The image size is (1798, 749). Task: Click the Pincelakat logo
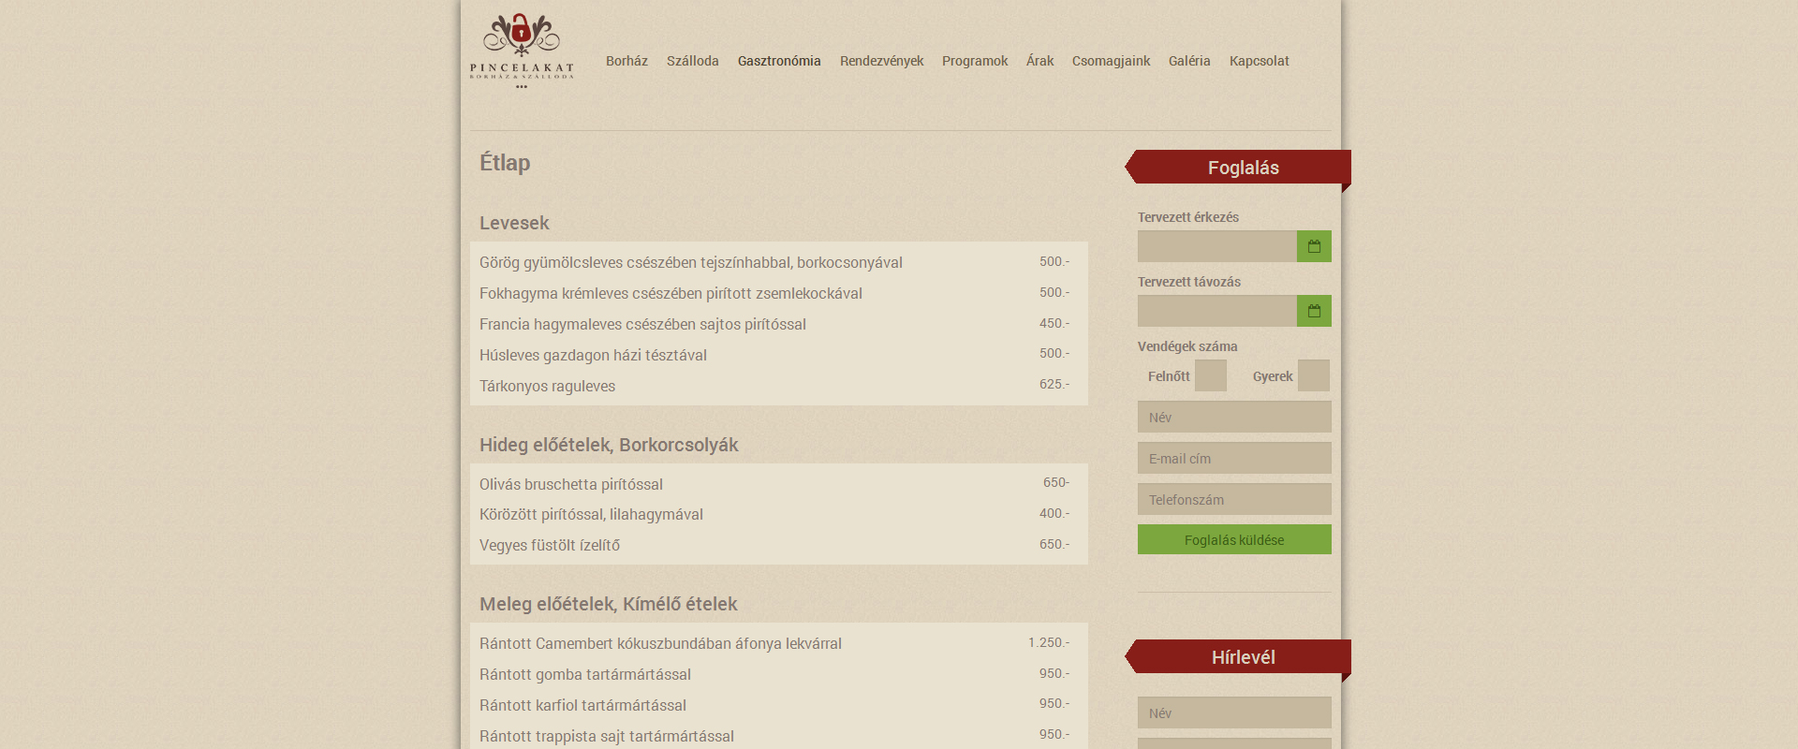click(x=522, y=51)
